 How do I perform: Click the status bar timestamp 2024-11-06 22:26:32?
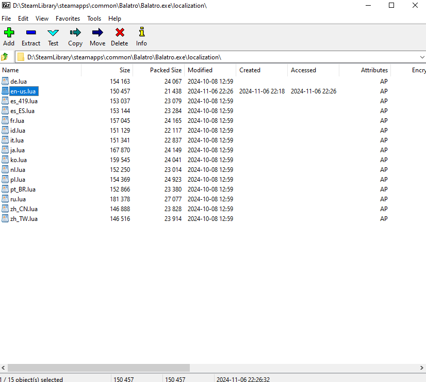[x=243, y=379]
